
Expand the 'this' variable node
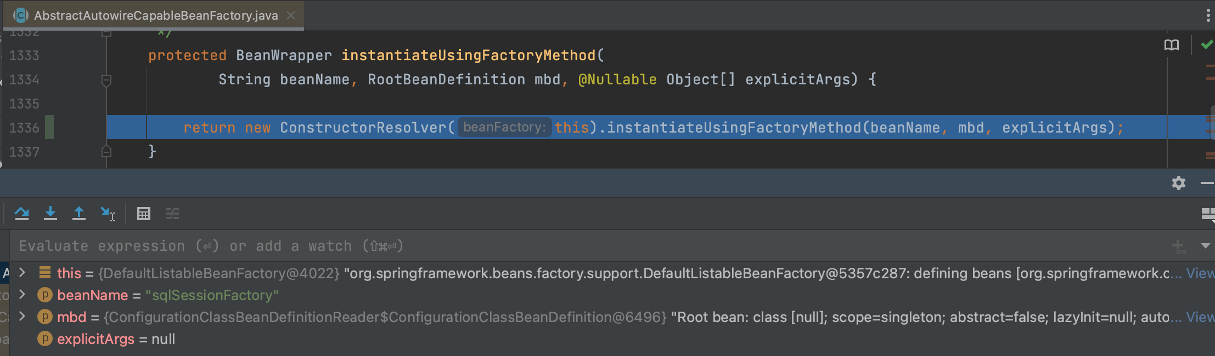22,272
